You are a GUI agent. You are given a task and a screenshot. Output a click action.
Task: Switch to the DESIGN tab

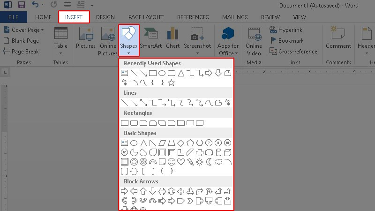[x=105, y=17]
